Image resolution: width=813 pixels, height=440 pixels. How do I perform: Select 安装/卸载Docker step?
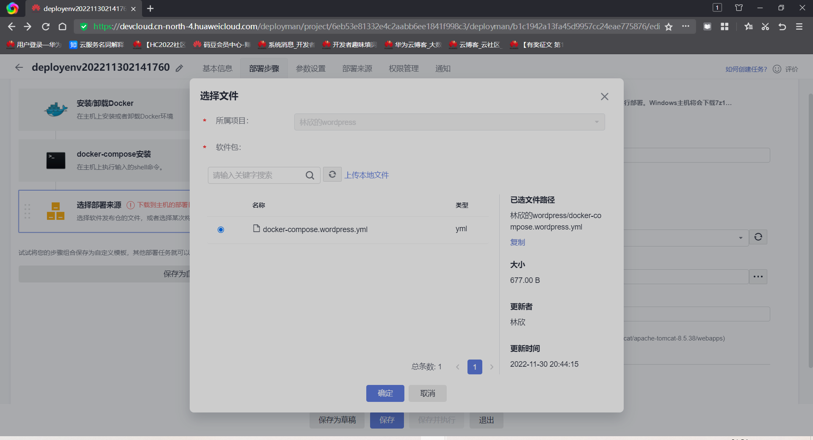click(104, 109)
